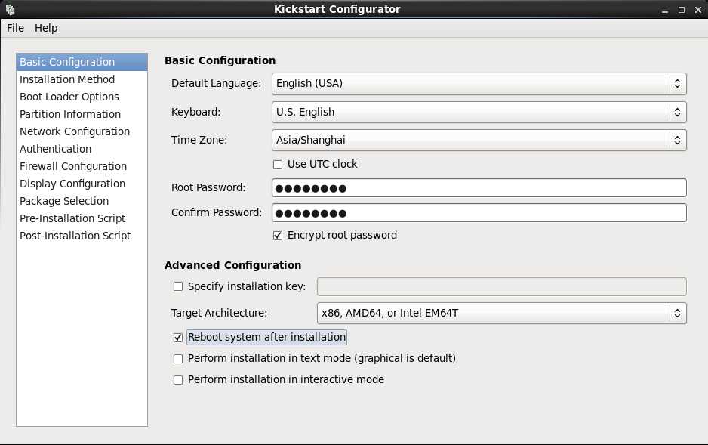The image size is (708, 445).
Task: Maximize the Kickstart Configurator window
Action: (682, 10)
